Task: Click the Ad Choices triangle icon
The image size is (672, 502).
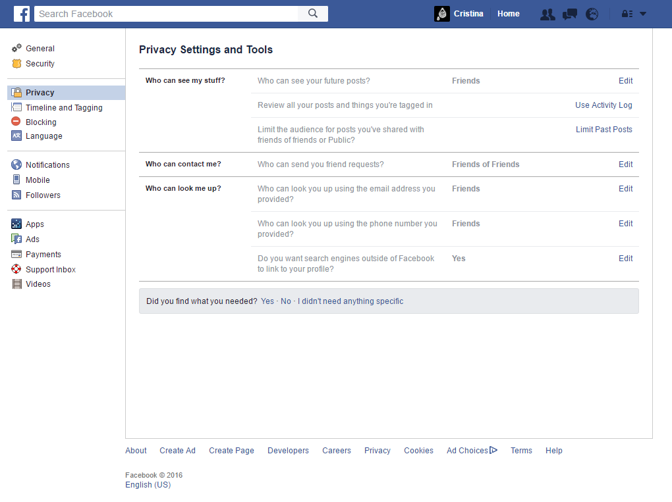Action: (x=493, y=450)
